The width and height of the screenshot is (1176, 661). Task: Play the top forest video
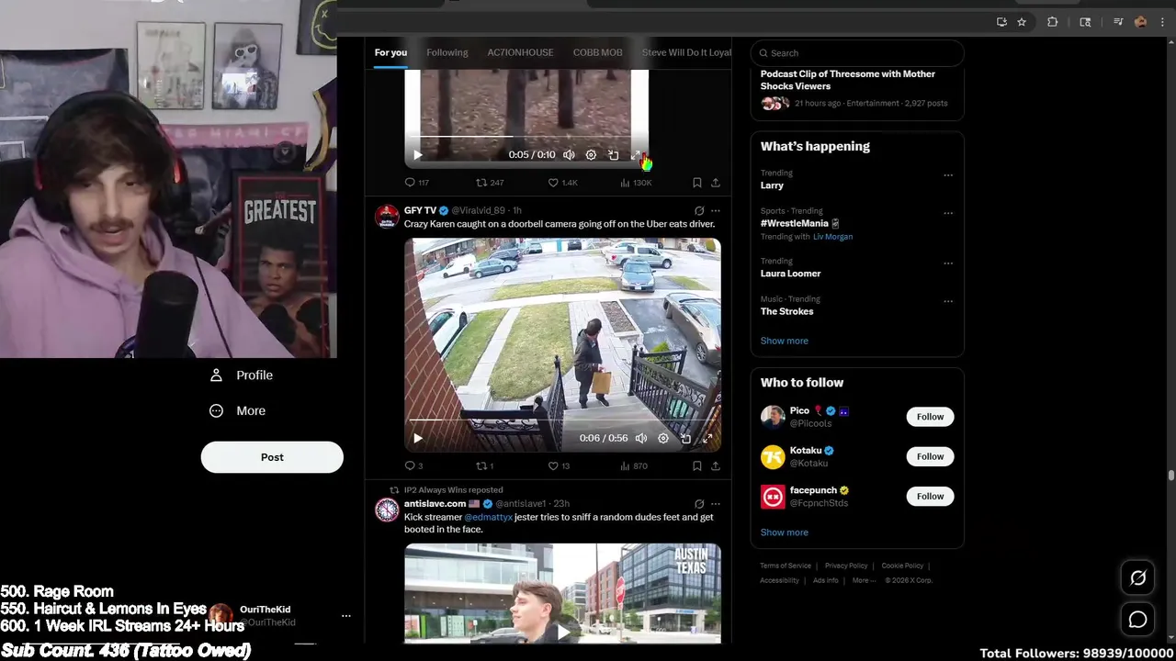click(418, 155)
